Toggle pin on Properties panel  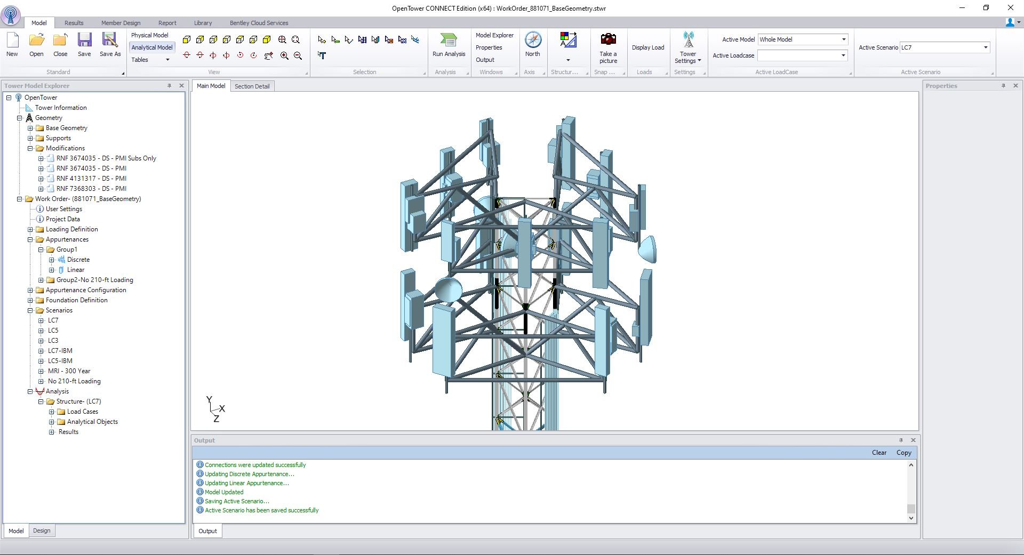pyautogui.click(x=1003, y=85)
